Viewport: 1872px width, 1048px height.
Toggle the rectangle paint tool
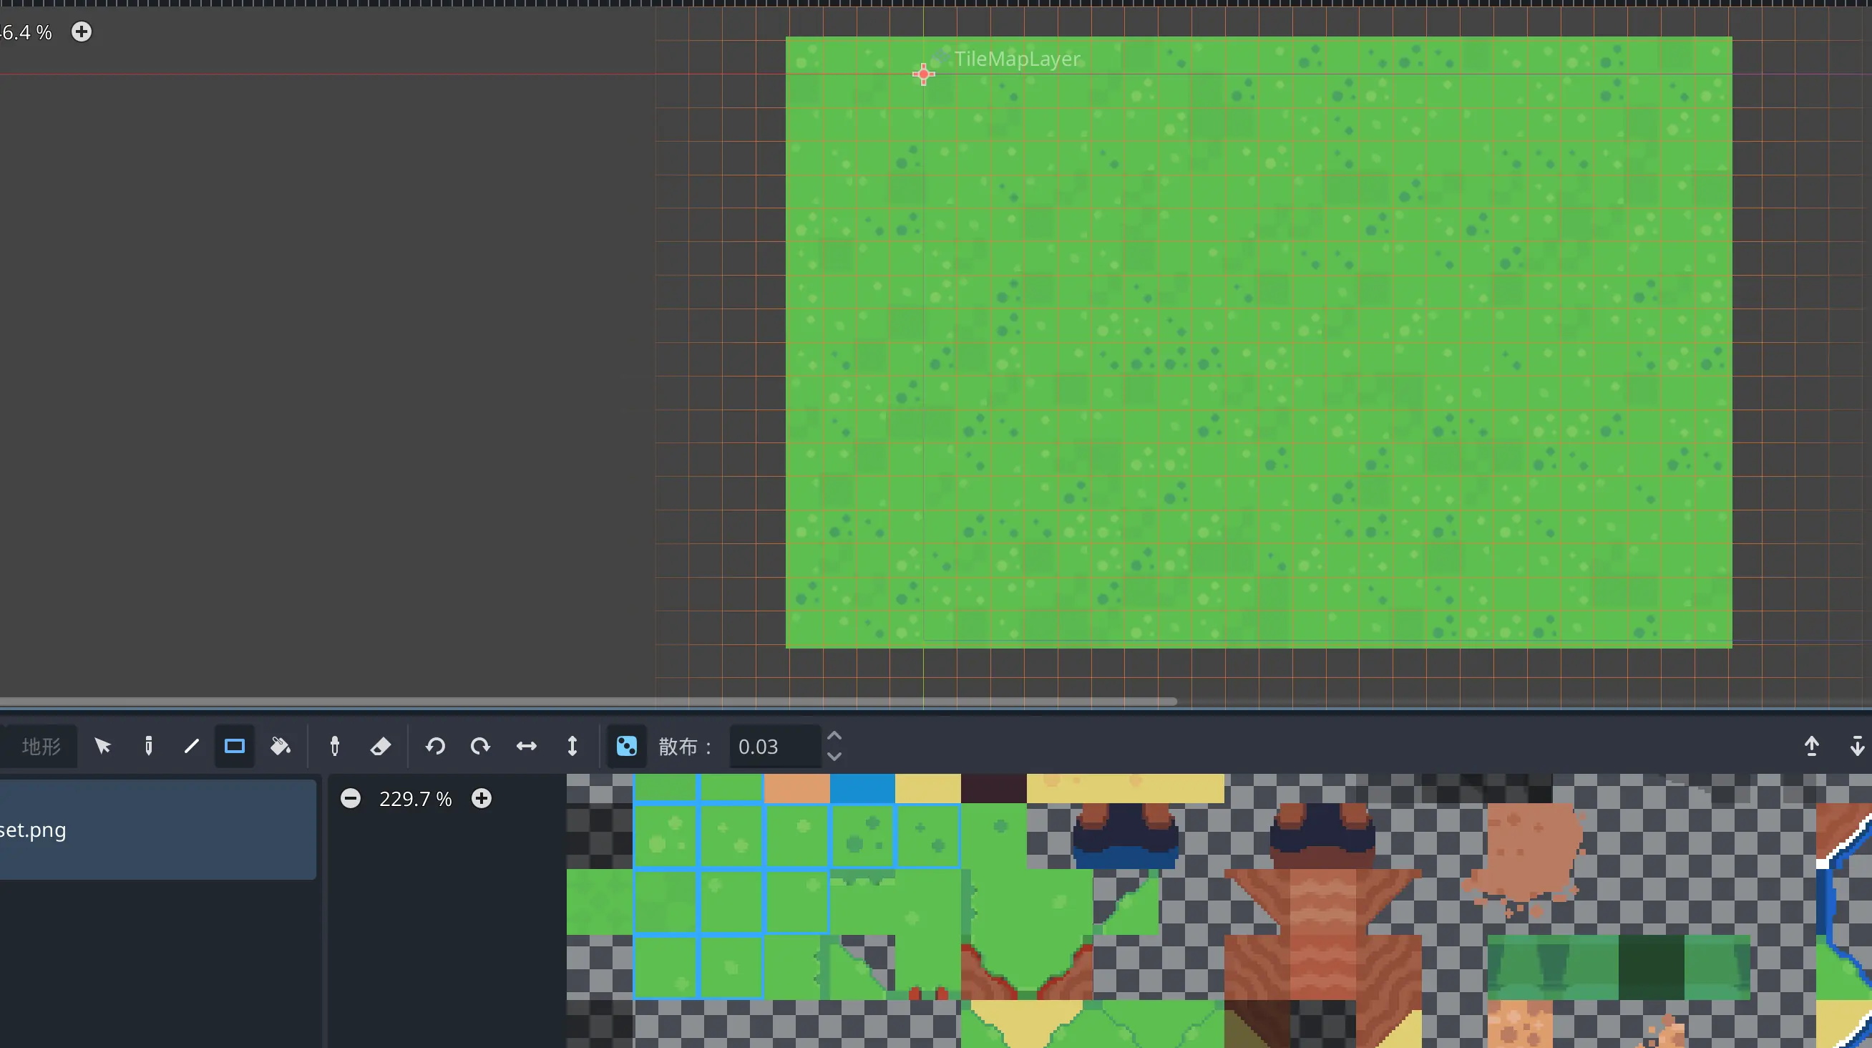click(235, 746)
